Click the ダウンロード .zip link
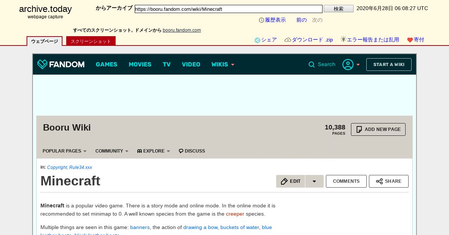 click(x=312, y=40)
